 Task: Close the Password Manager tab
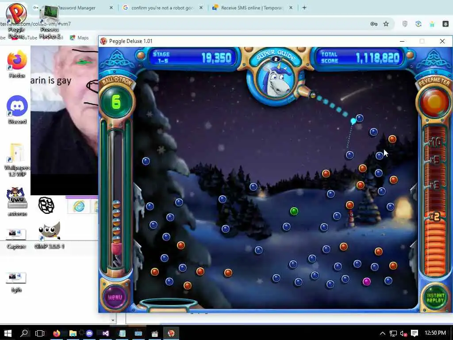(x=111, y=8)
